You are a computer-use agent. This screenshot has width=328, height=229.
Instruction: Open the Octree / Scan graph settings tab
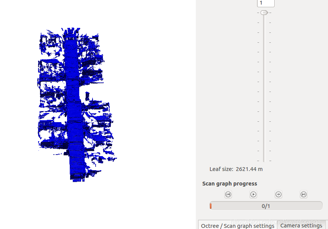[x=237, y=226]
